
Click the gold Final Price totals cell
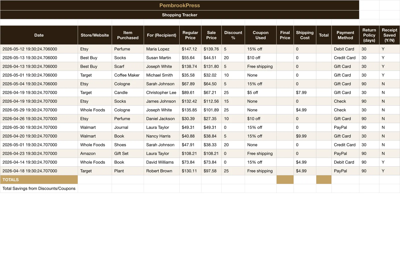285,180
